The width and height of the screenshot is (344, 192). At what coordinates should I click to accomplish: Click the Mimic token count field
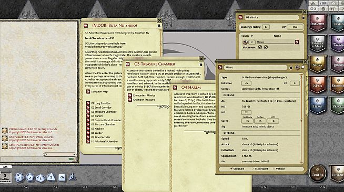point(252,42)
